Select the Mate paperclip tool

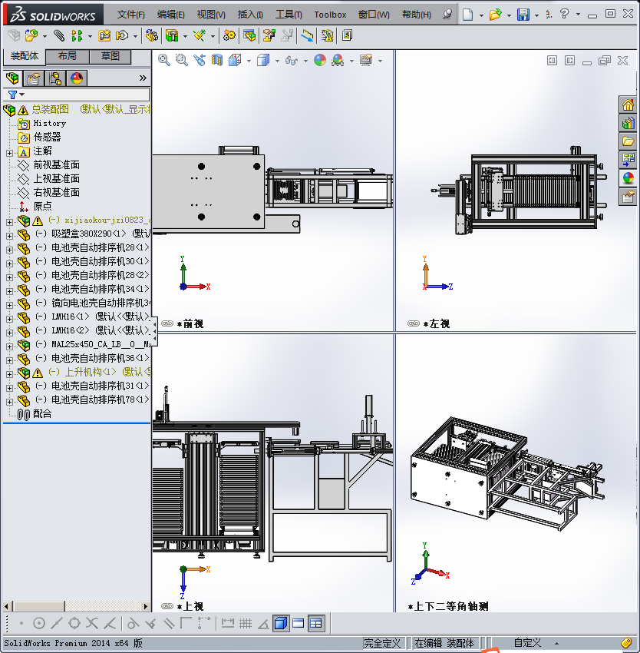click(x=59, y=36)
